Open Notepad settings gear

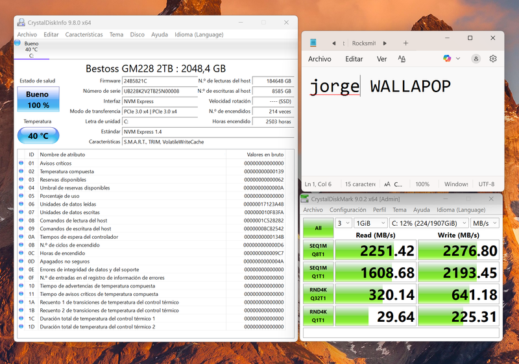pyautogui.click(x=493, y=59)
